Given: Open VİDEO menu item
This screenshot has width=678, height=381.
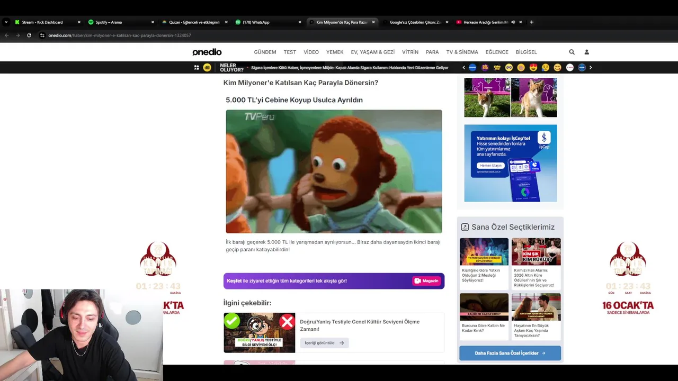Looking at the screenshot, I should [311, 52].
